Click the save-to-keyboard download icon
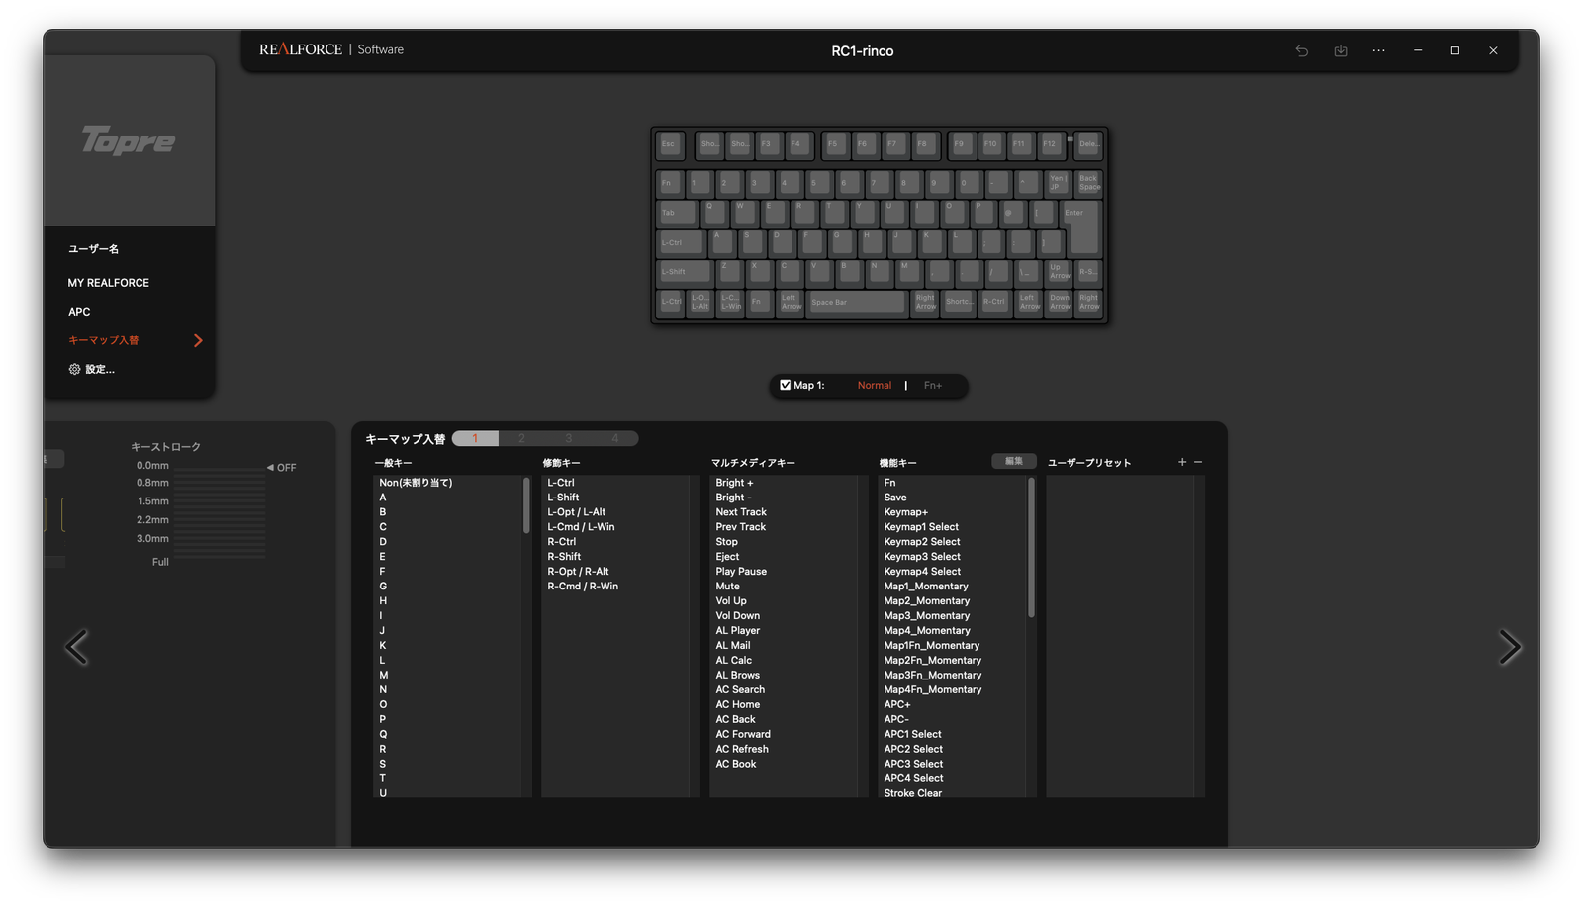Image resolution: width=1583 pixels, height=905 pixels. coord(1340,50)
